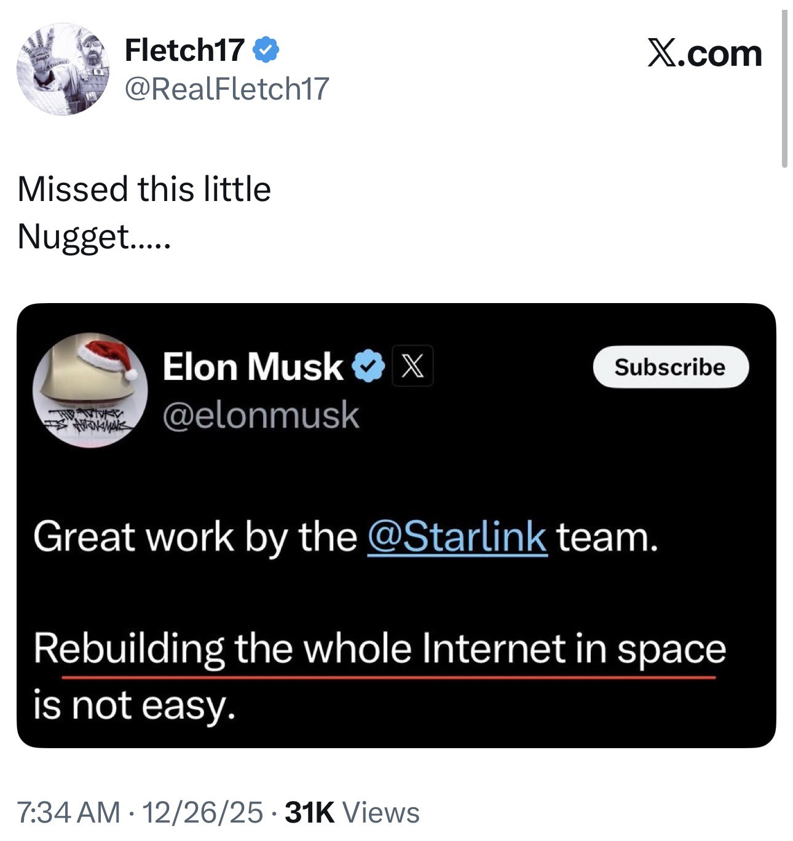Follow the @Starlink mention link
The height and width of the screenshot is (841, 793).
pyautogui.click(x=457, y=537)
